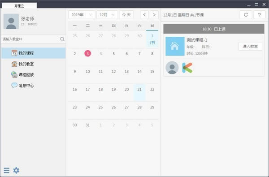Screen dimensions: 269x177
Task: Open 我的课程 calendar icon in sidebar
Action: (x=14, y=53)
